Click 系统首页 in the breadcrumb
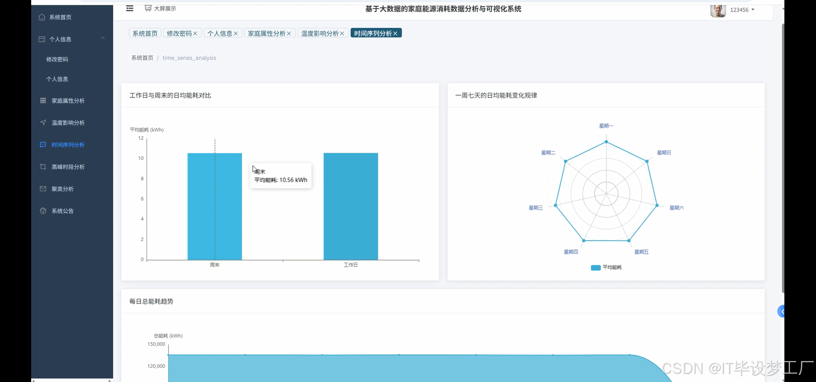This screenshot has width=816, height=382. [142, 58]
